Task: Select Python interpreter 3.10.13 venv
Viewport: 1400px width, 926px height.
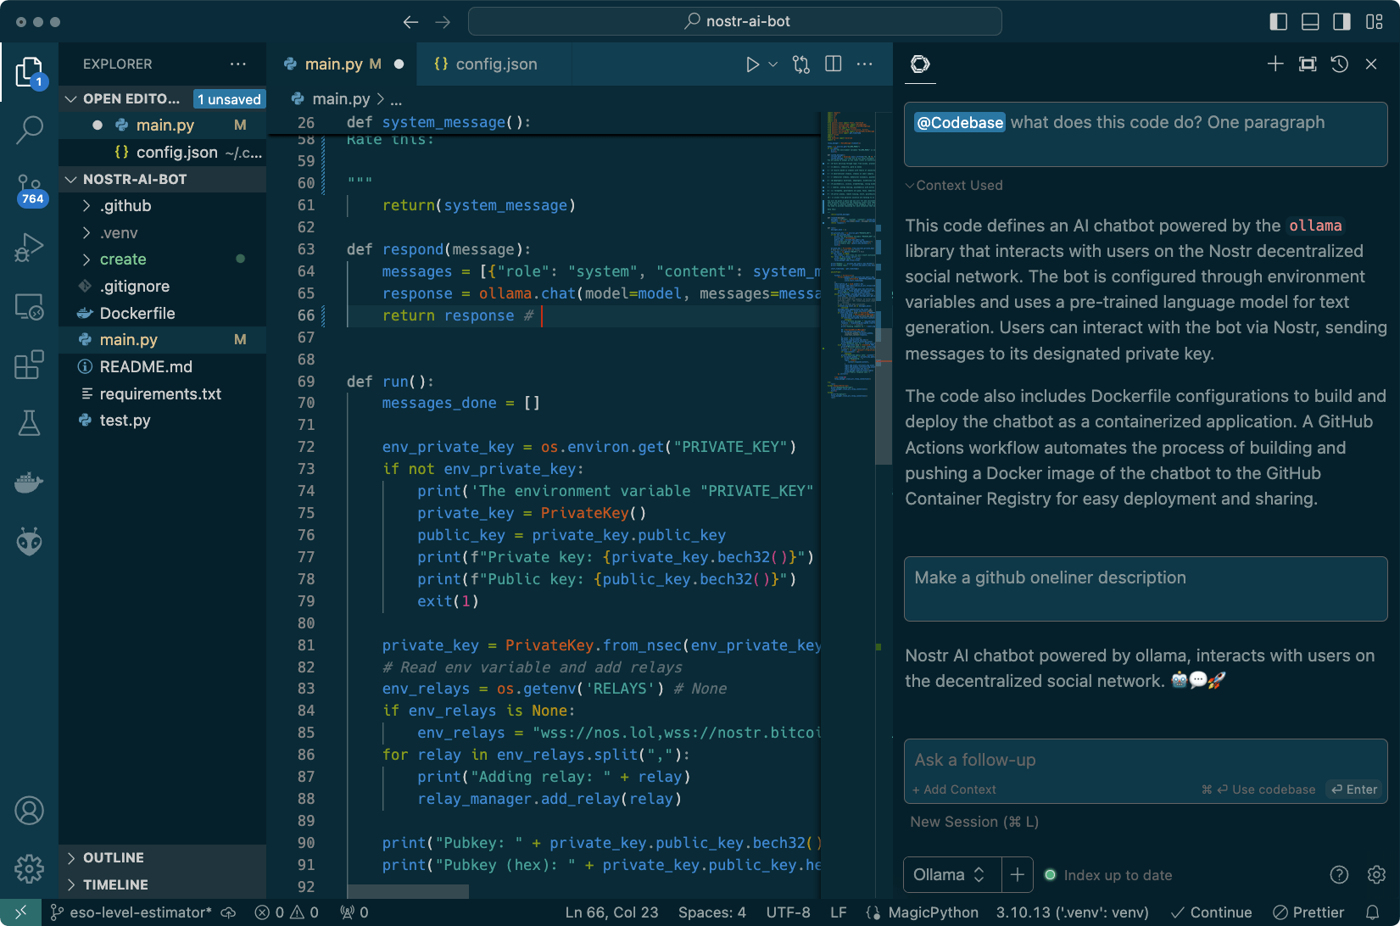Action: coord(1073,912)
